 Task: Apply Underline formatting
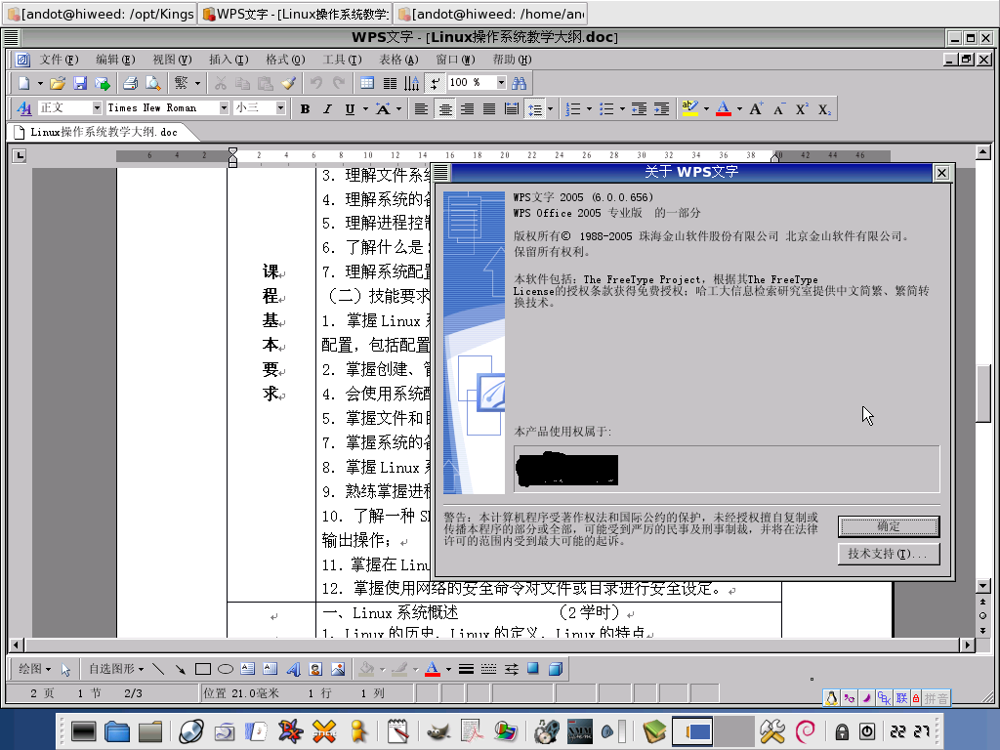(350, 109)
